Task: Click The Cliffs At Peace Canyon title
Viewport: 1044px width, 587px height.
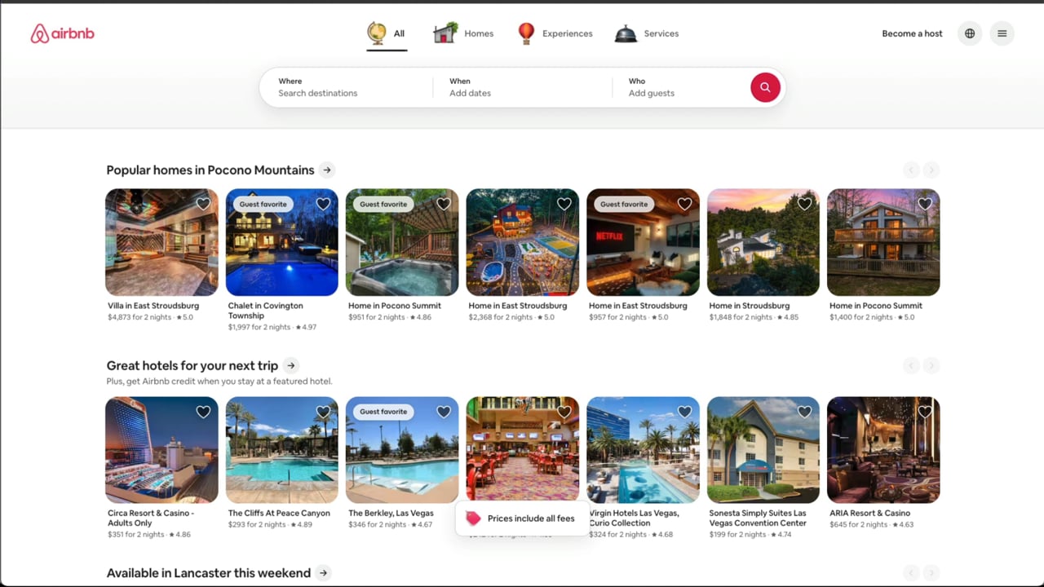Action: point(279,514)
